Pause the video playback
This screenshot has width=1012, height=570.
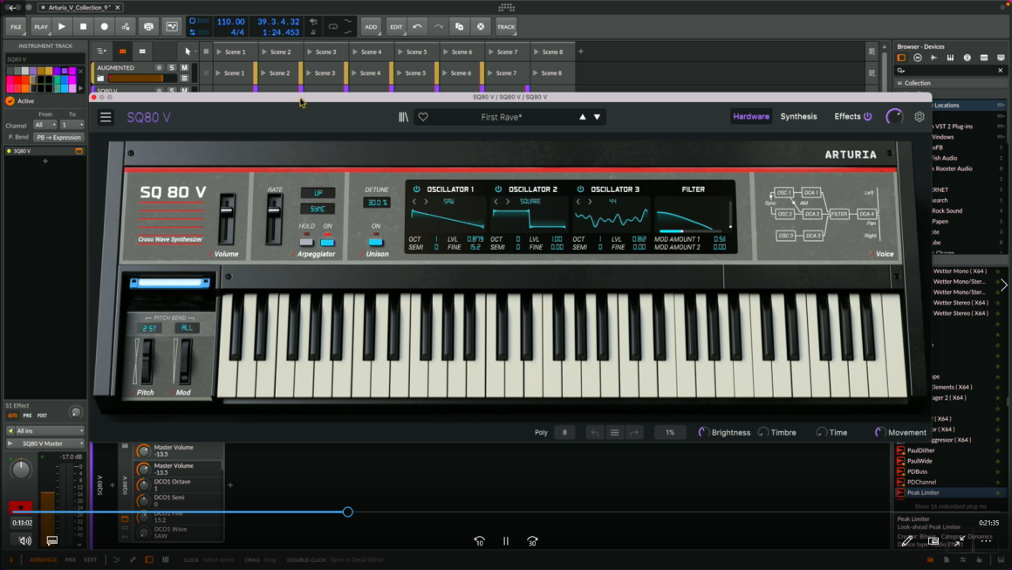coord(506,541)
